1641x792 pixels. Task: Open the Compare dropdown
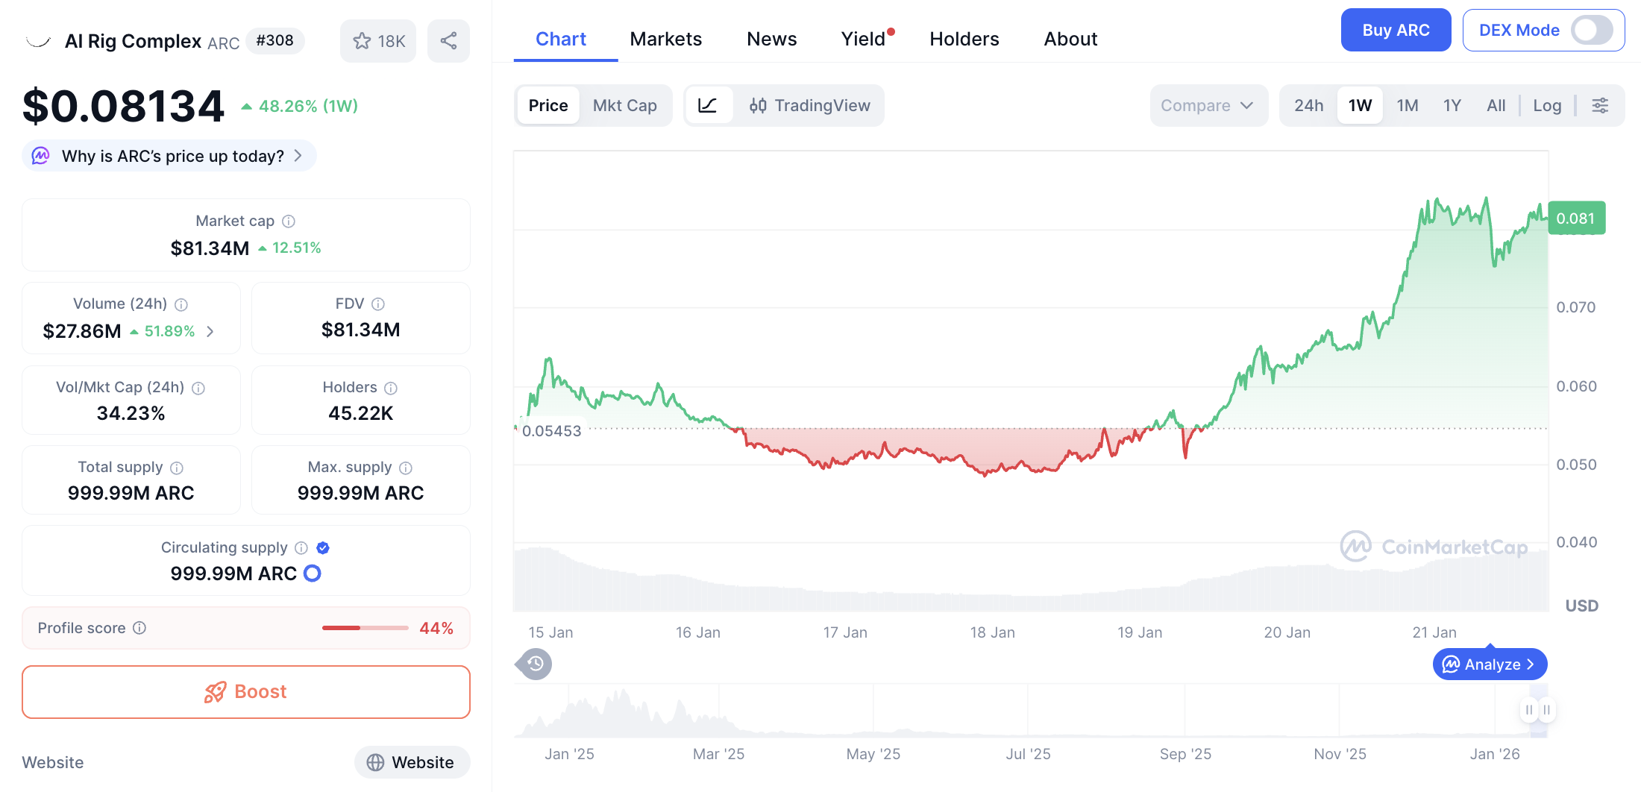[1207, 106]
